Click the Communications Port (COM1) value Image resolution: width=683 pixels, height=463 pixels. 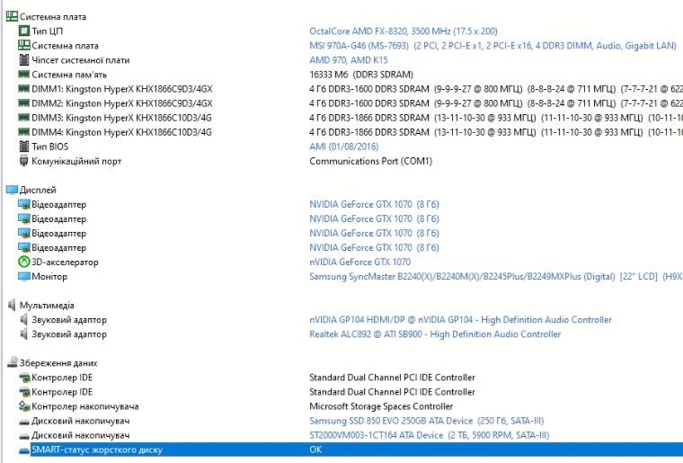(x=370, y=161)
